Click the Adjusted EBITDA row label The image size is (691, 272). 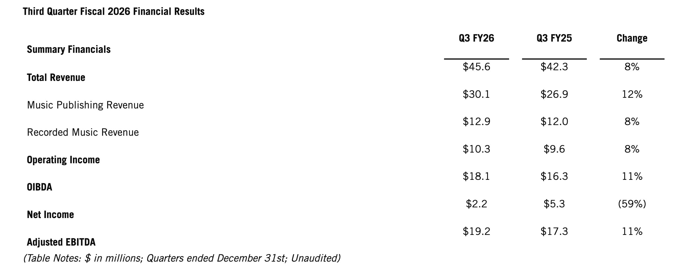(61, 242)
